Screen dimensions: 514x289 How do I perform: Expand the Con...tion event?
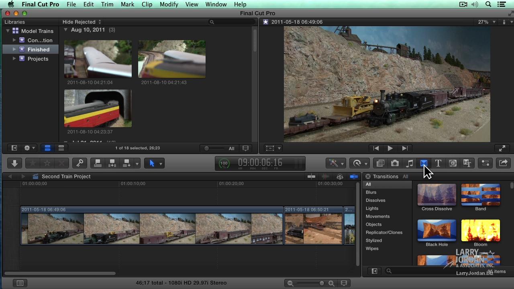14,40
